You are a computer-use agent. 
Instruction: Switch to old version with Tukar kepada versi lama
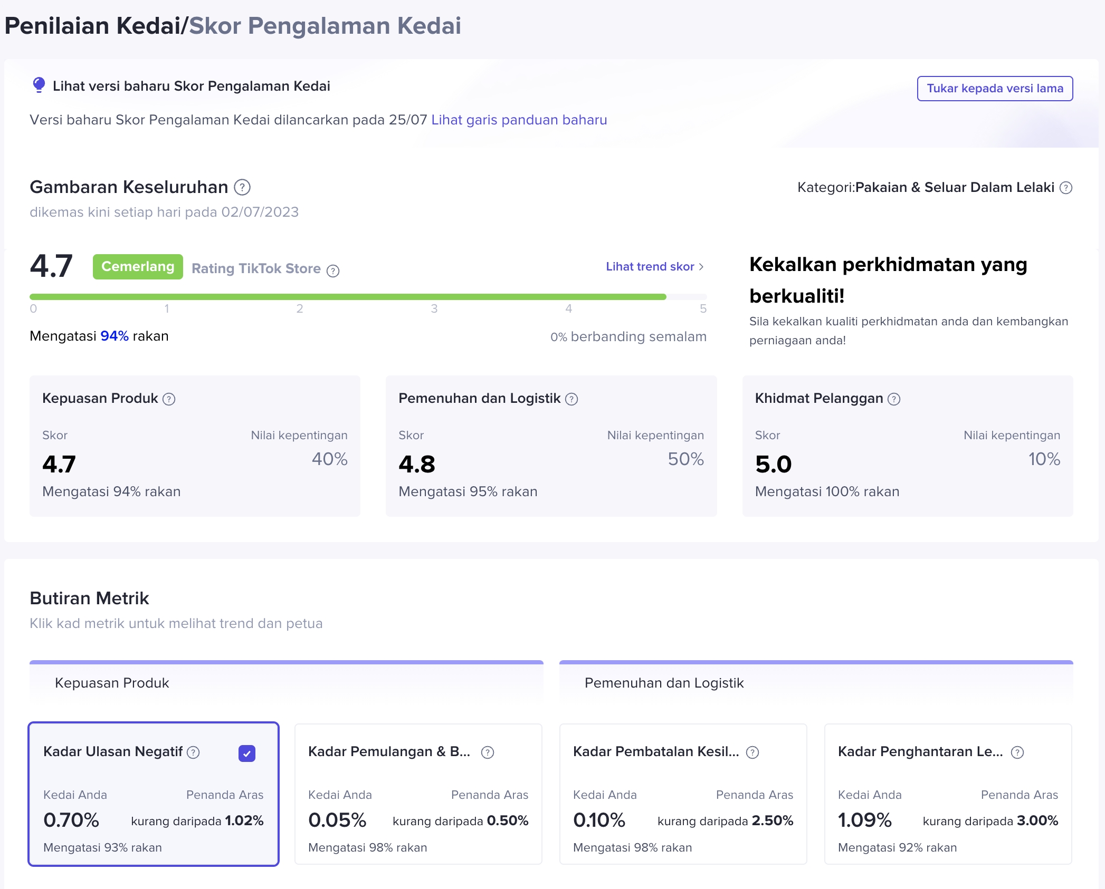(x=995, y=89)
